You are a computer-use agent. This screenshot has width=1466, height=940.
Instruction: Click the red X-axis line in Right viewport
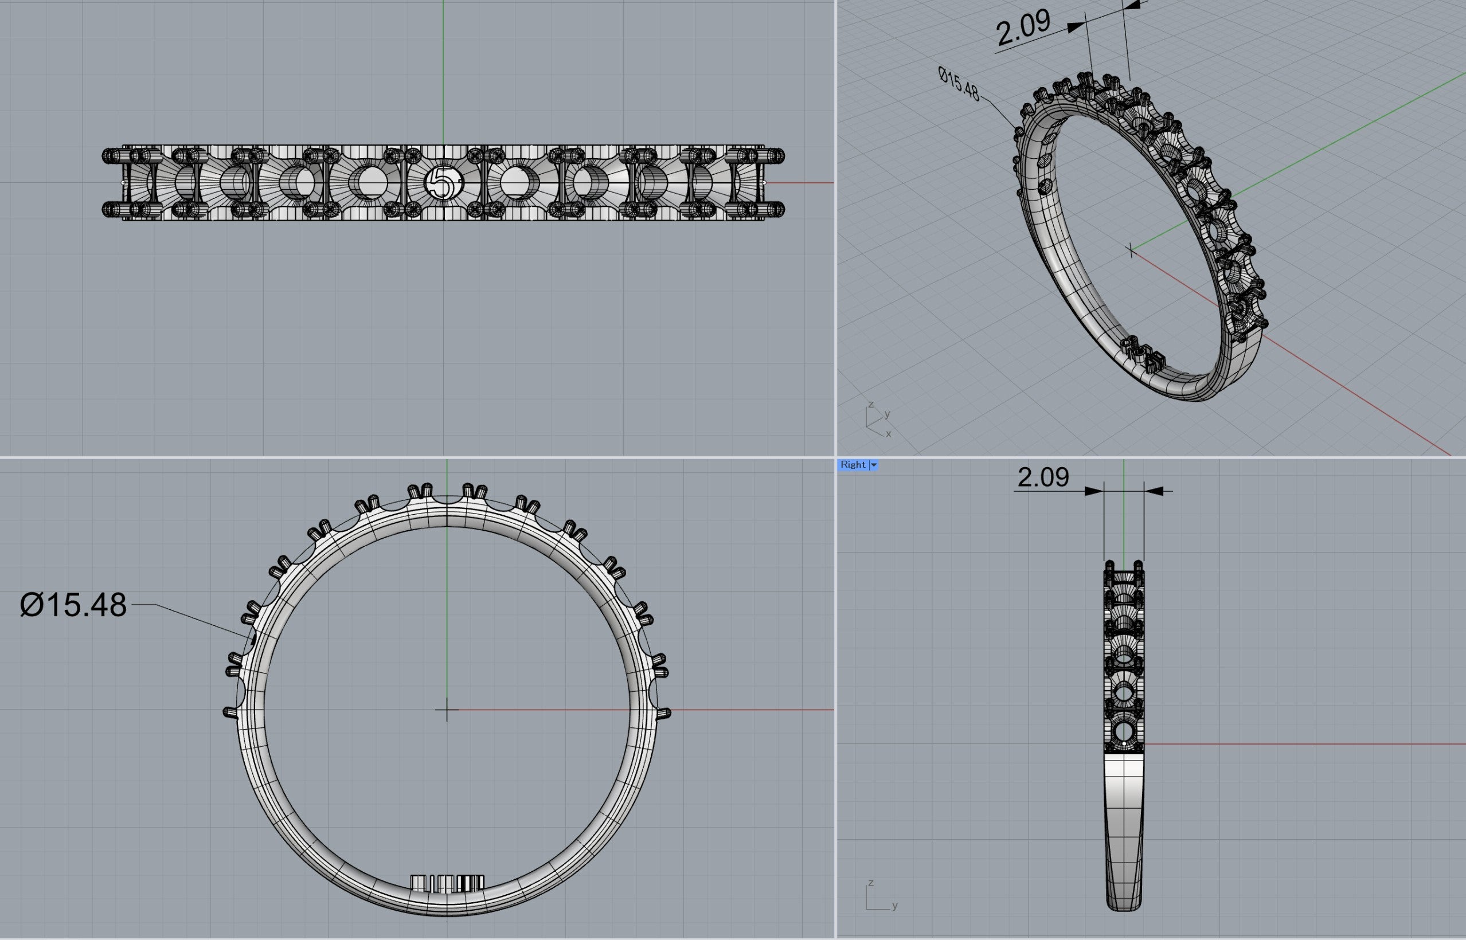1304,744
